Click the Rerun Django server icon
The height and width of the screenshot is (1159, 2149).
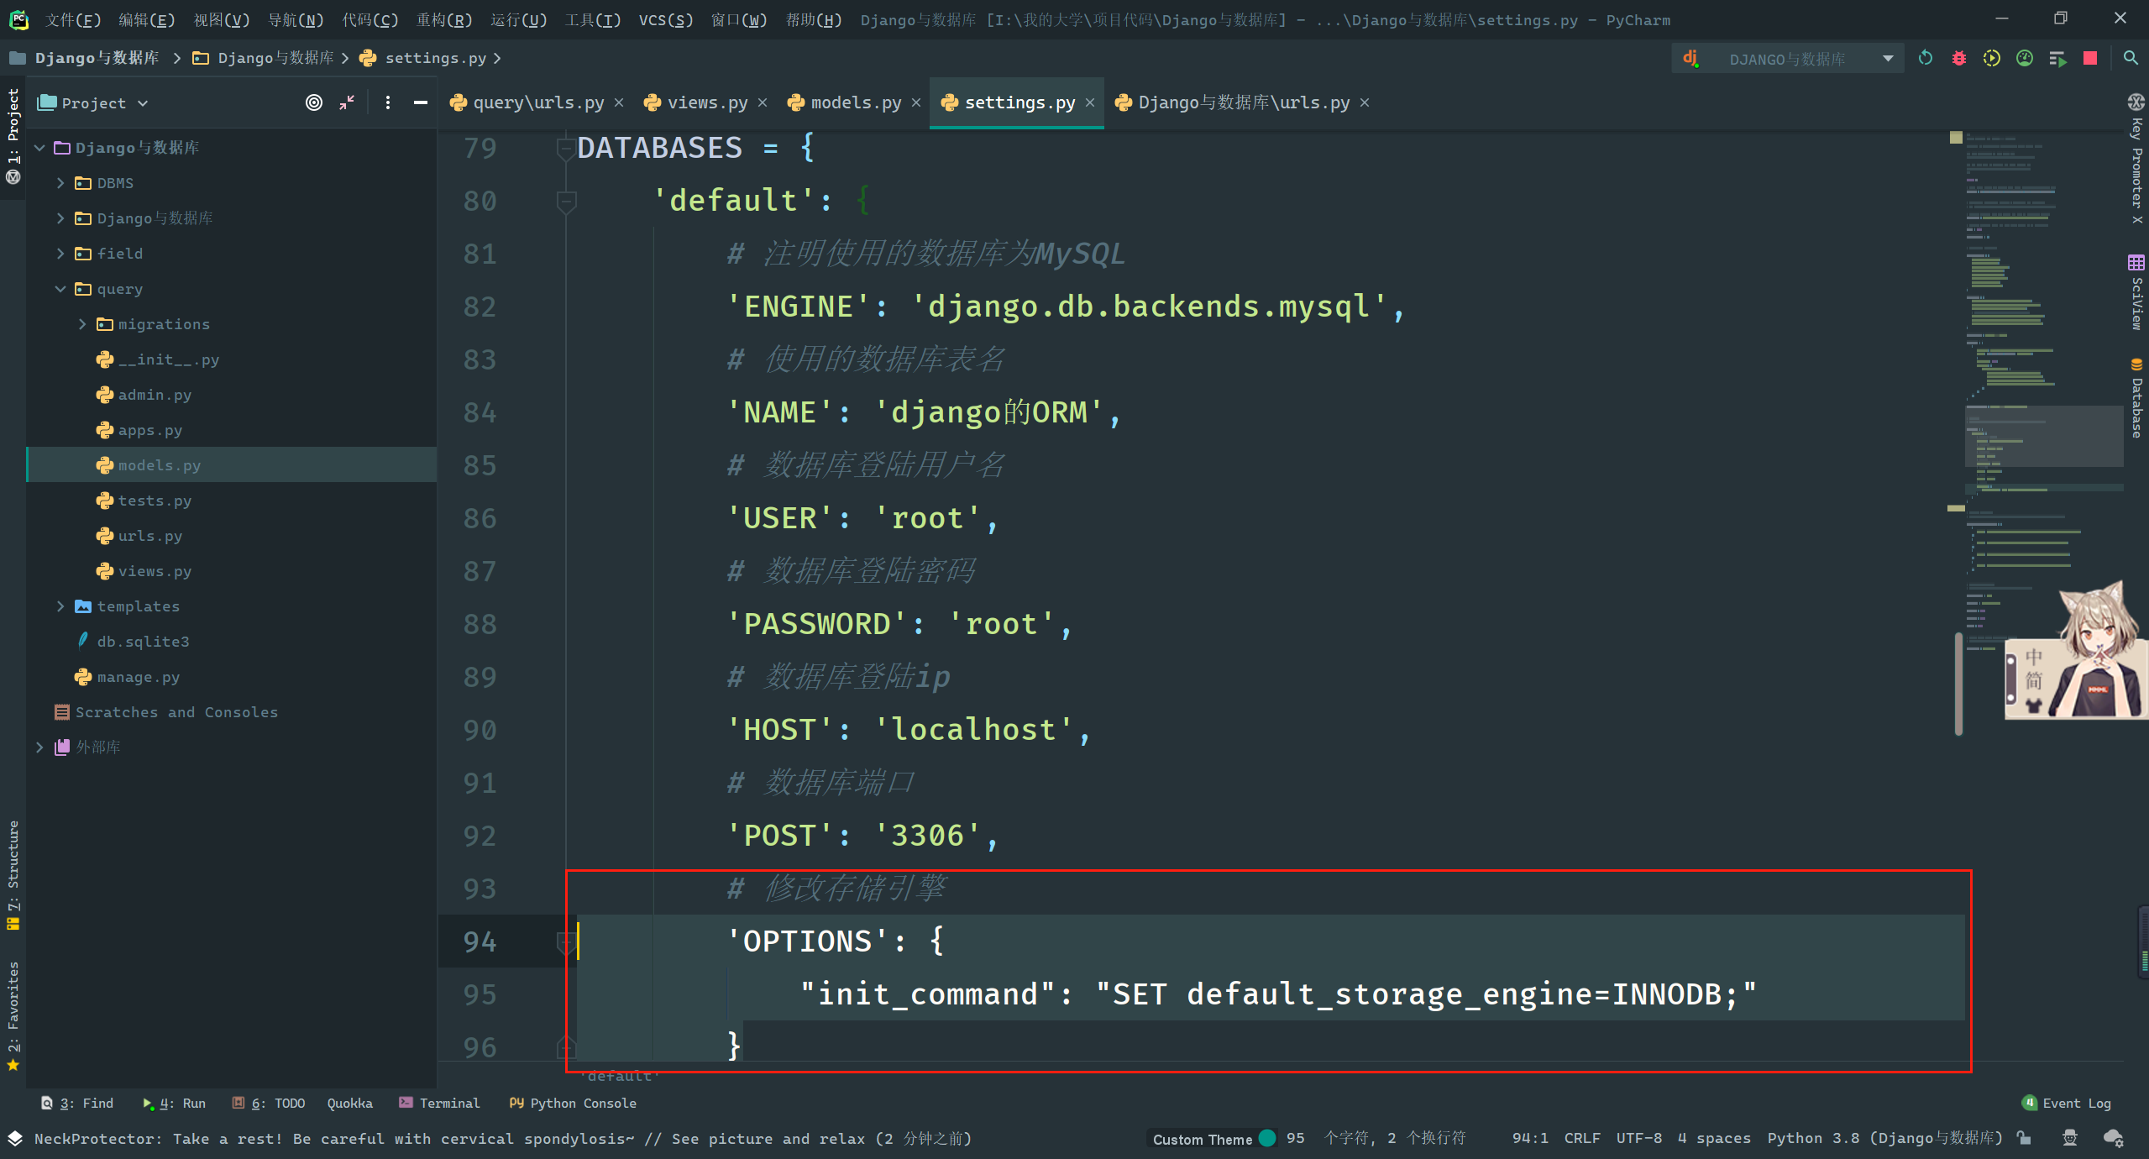coord(1926,58)
